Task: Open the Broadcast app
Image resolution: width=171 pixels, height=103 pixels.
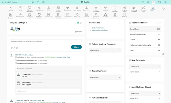Action: pyautogui.click(x=105, y=9)
